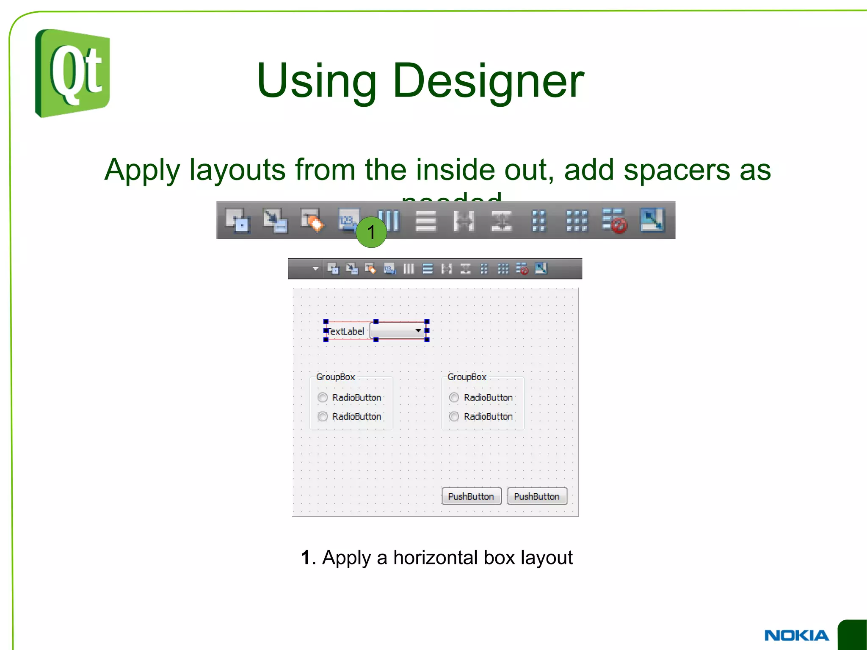Apply Lay Out Vertically in large toolbar
The image size is (867, 650).
coord(426,221)
